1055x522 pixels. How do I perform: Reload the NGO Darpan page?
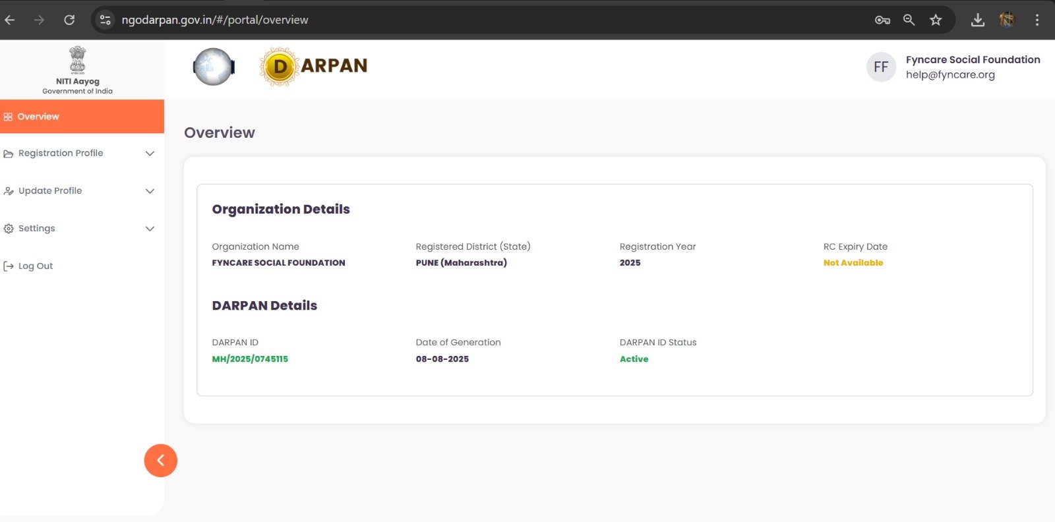[x=69, y=20]
